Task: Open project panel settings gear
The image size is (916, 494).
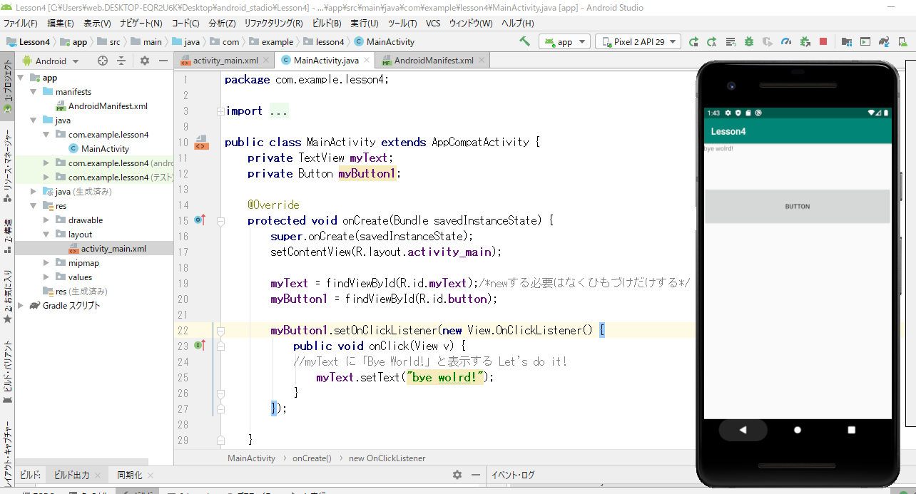Action: (x=144, y=61)
